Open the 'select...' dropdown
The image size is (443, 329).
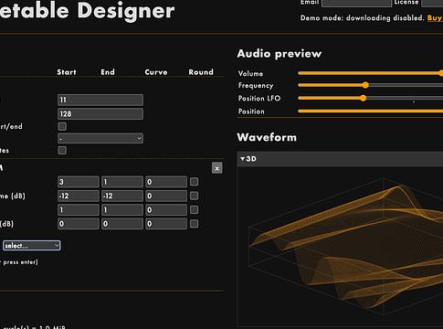point(32,246)
